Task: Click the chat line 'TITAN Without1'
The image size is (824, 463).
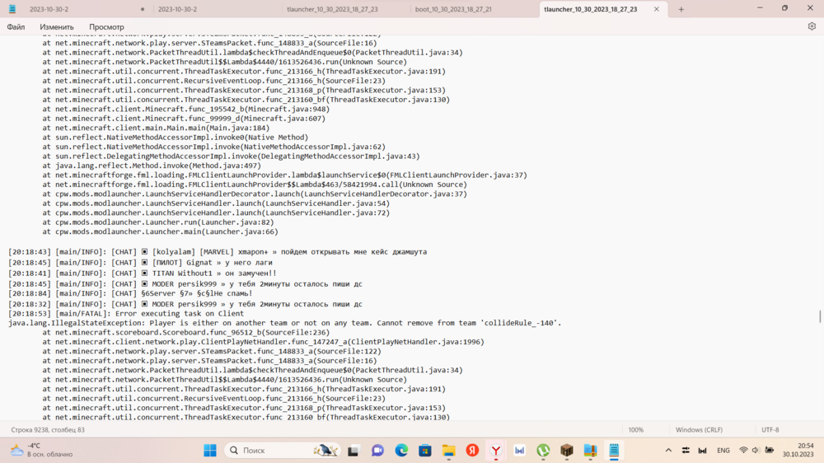Action: [x=143, y=274]
